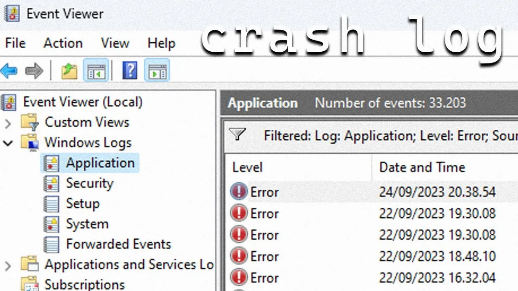The width and height of the screenshot is (518, 291).
Task: Click the error icon for 22/09/2023 18.48.10
Action: click(x=239, y=256)
